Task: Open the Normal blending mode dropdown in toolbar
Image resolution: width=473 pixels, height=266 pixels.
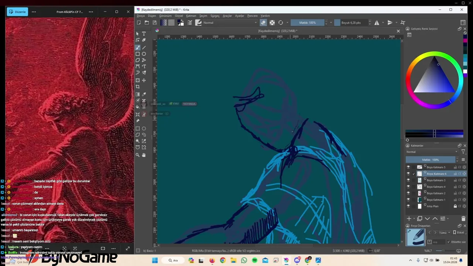Action: click(x=230, y=23)
